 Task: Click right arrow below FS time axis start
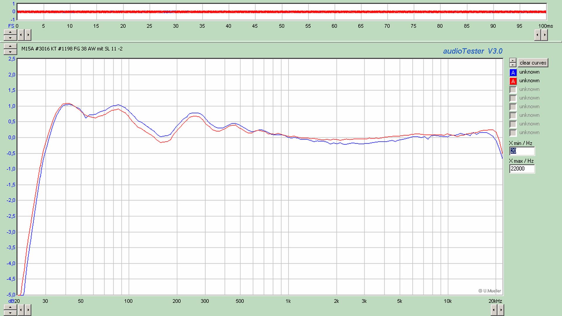pos(28,35)
